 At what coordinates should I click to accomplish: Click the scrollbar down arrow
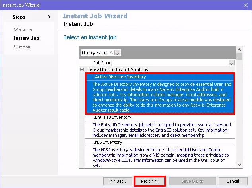[240, 165]
